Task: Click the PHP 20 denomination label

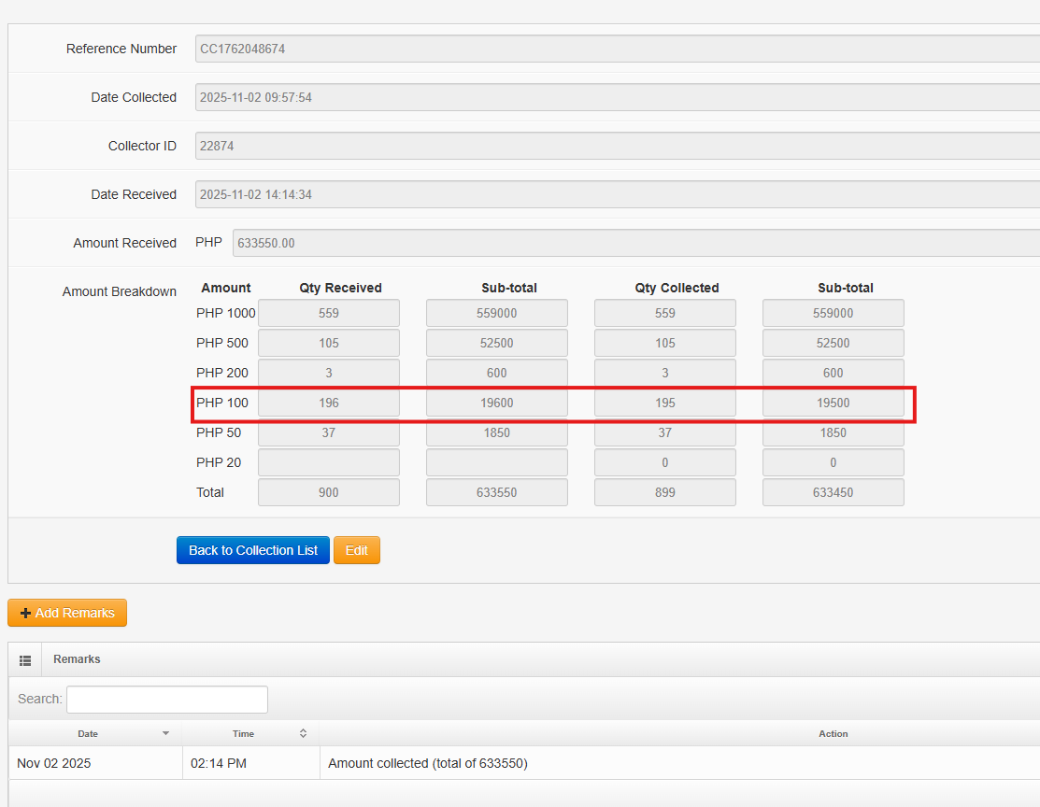Action: coord(219,462)
